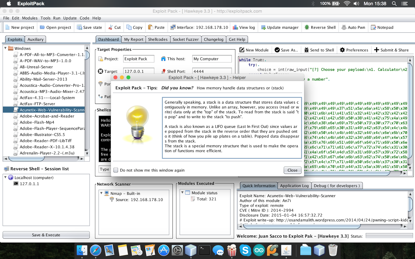415x259 pixels.
Task: Open the Help menu
Action: pos(96,18)
